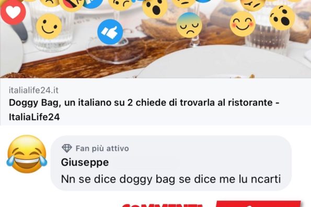Click the gray comment bubble background
Viewport: 311px width, 207px height.
click(x=171, y=163)
